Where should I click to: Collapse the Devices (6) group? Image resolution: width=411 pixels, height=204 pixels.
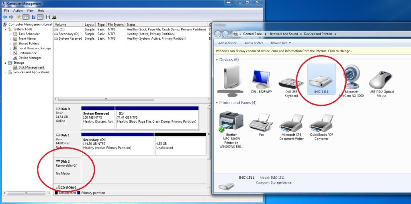(217, 60)
